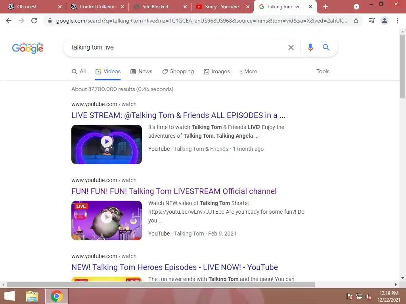Close the 'Oh noes!' tab
This screenshot has width=406, height=304.
(x=60, y=7)
